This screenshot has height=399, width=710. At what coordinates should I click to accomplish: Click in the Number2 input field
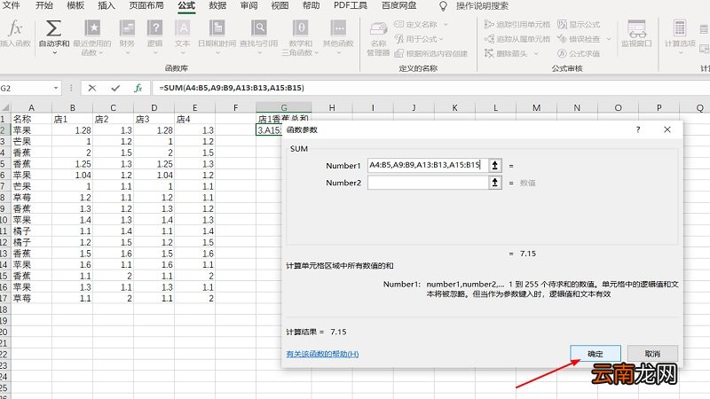coord(428,183)
